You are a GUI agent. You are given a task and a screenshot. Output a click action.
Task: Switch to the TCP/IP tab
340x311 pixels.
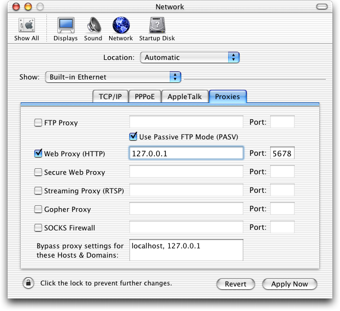[x=110, y=96]
